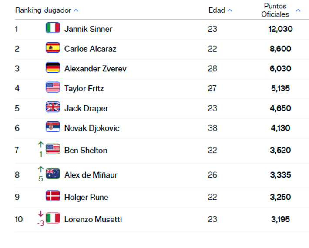Sort table by Jugador column arrow
The image size is (309, 248).
click(x=76, y=10)
